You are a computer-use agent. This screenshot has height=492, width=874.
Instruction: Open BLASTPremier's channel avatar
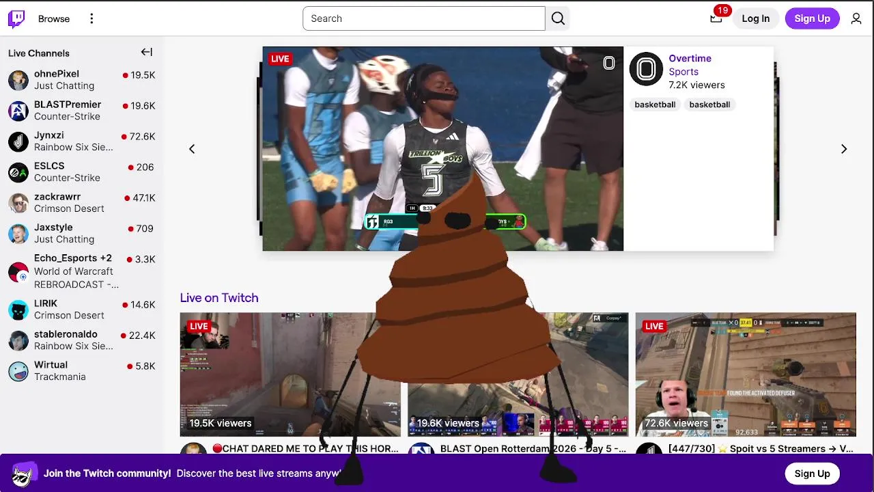coord(18,111)
